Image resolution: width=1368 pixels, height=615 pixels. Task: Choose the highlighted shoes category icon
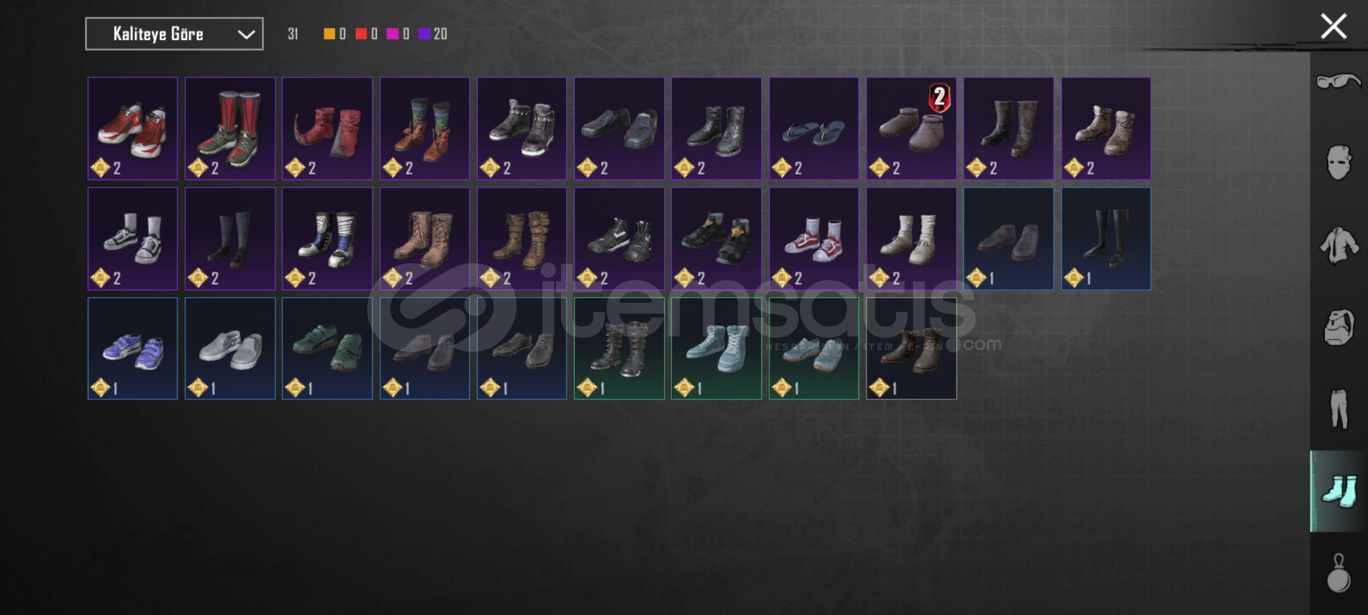coord(1338,491)
